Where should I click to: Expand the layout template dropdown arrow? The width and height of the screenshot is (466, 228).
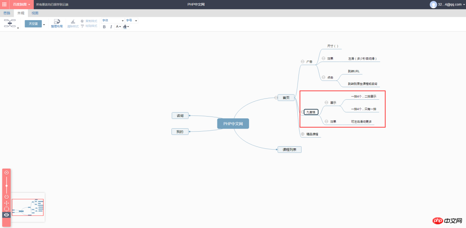tap(18, 28)
